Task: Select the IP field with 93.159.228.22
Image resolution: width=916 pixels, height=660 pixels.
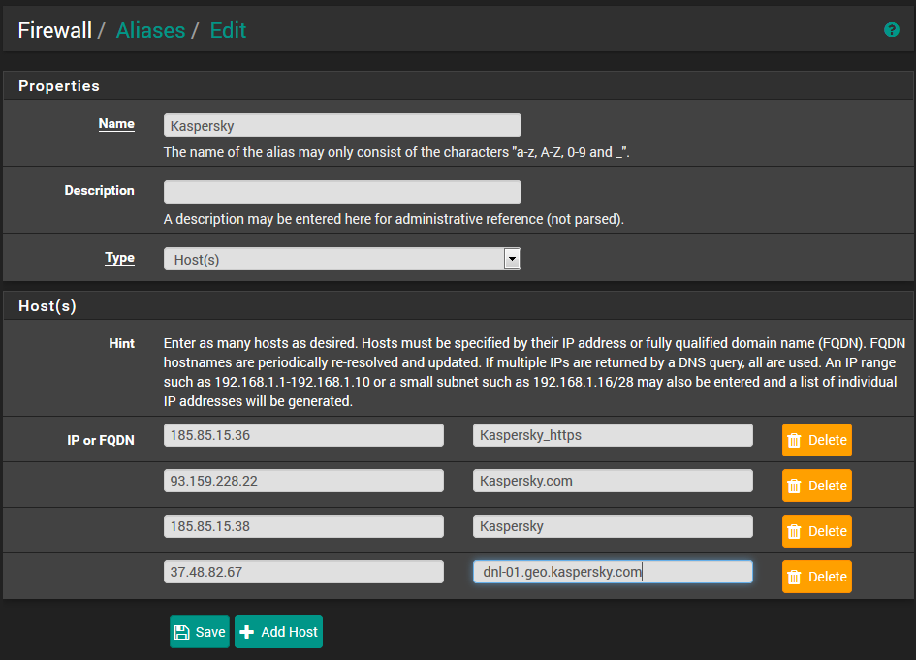Action: pos(303,481)
